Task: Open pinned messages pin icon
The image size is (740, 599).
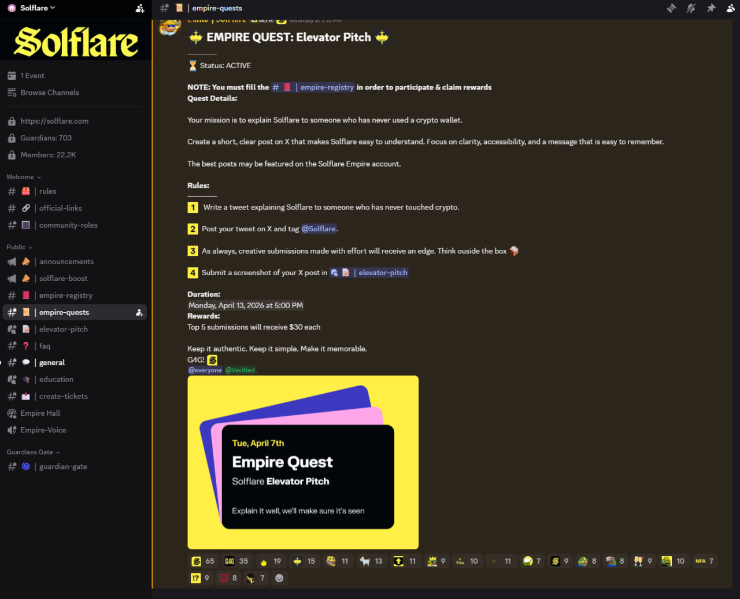Action: click(711, 8)
